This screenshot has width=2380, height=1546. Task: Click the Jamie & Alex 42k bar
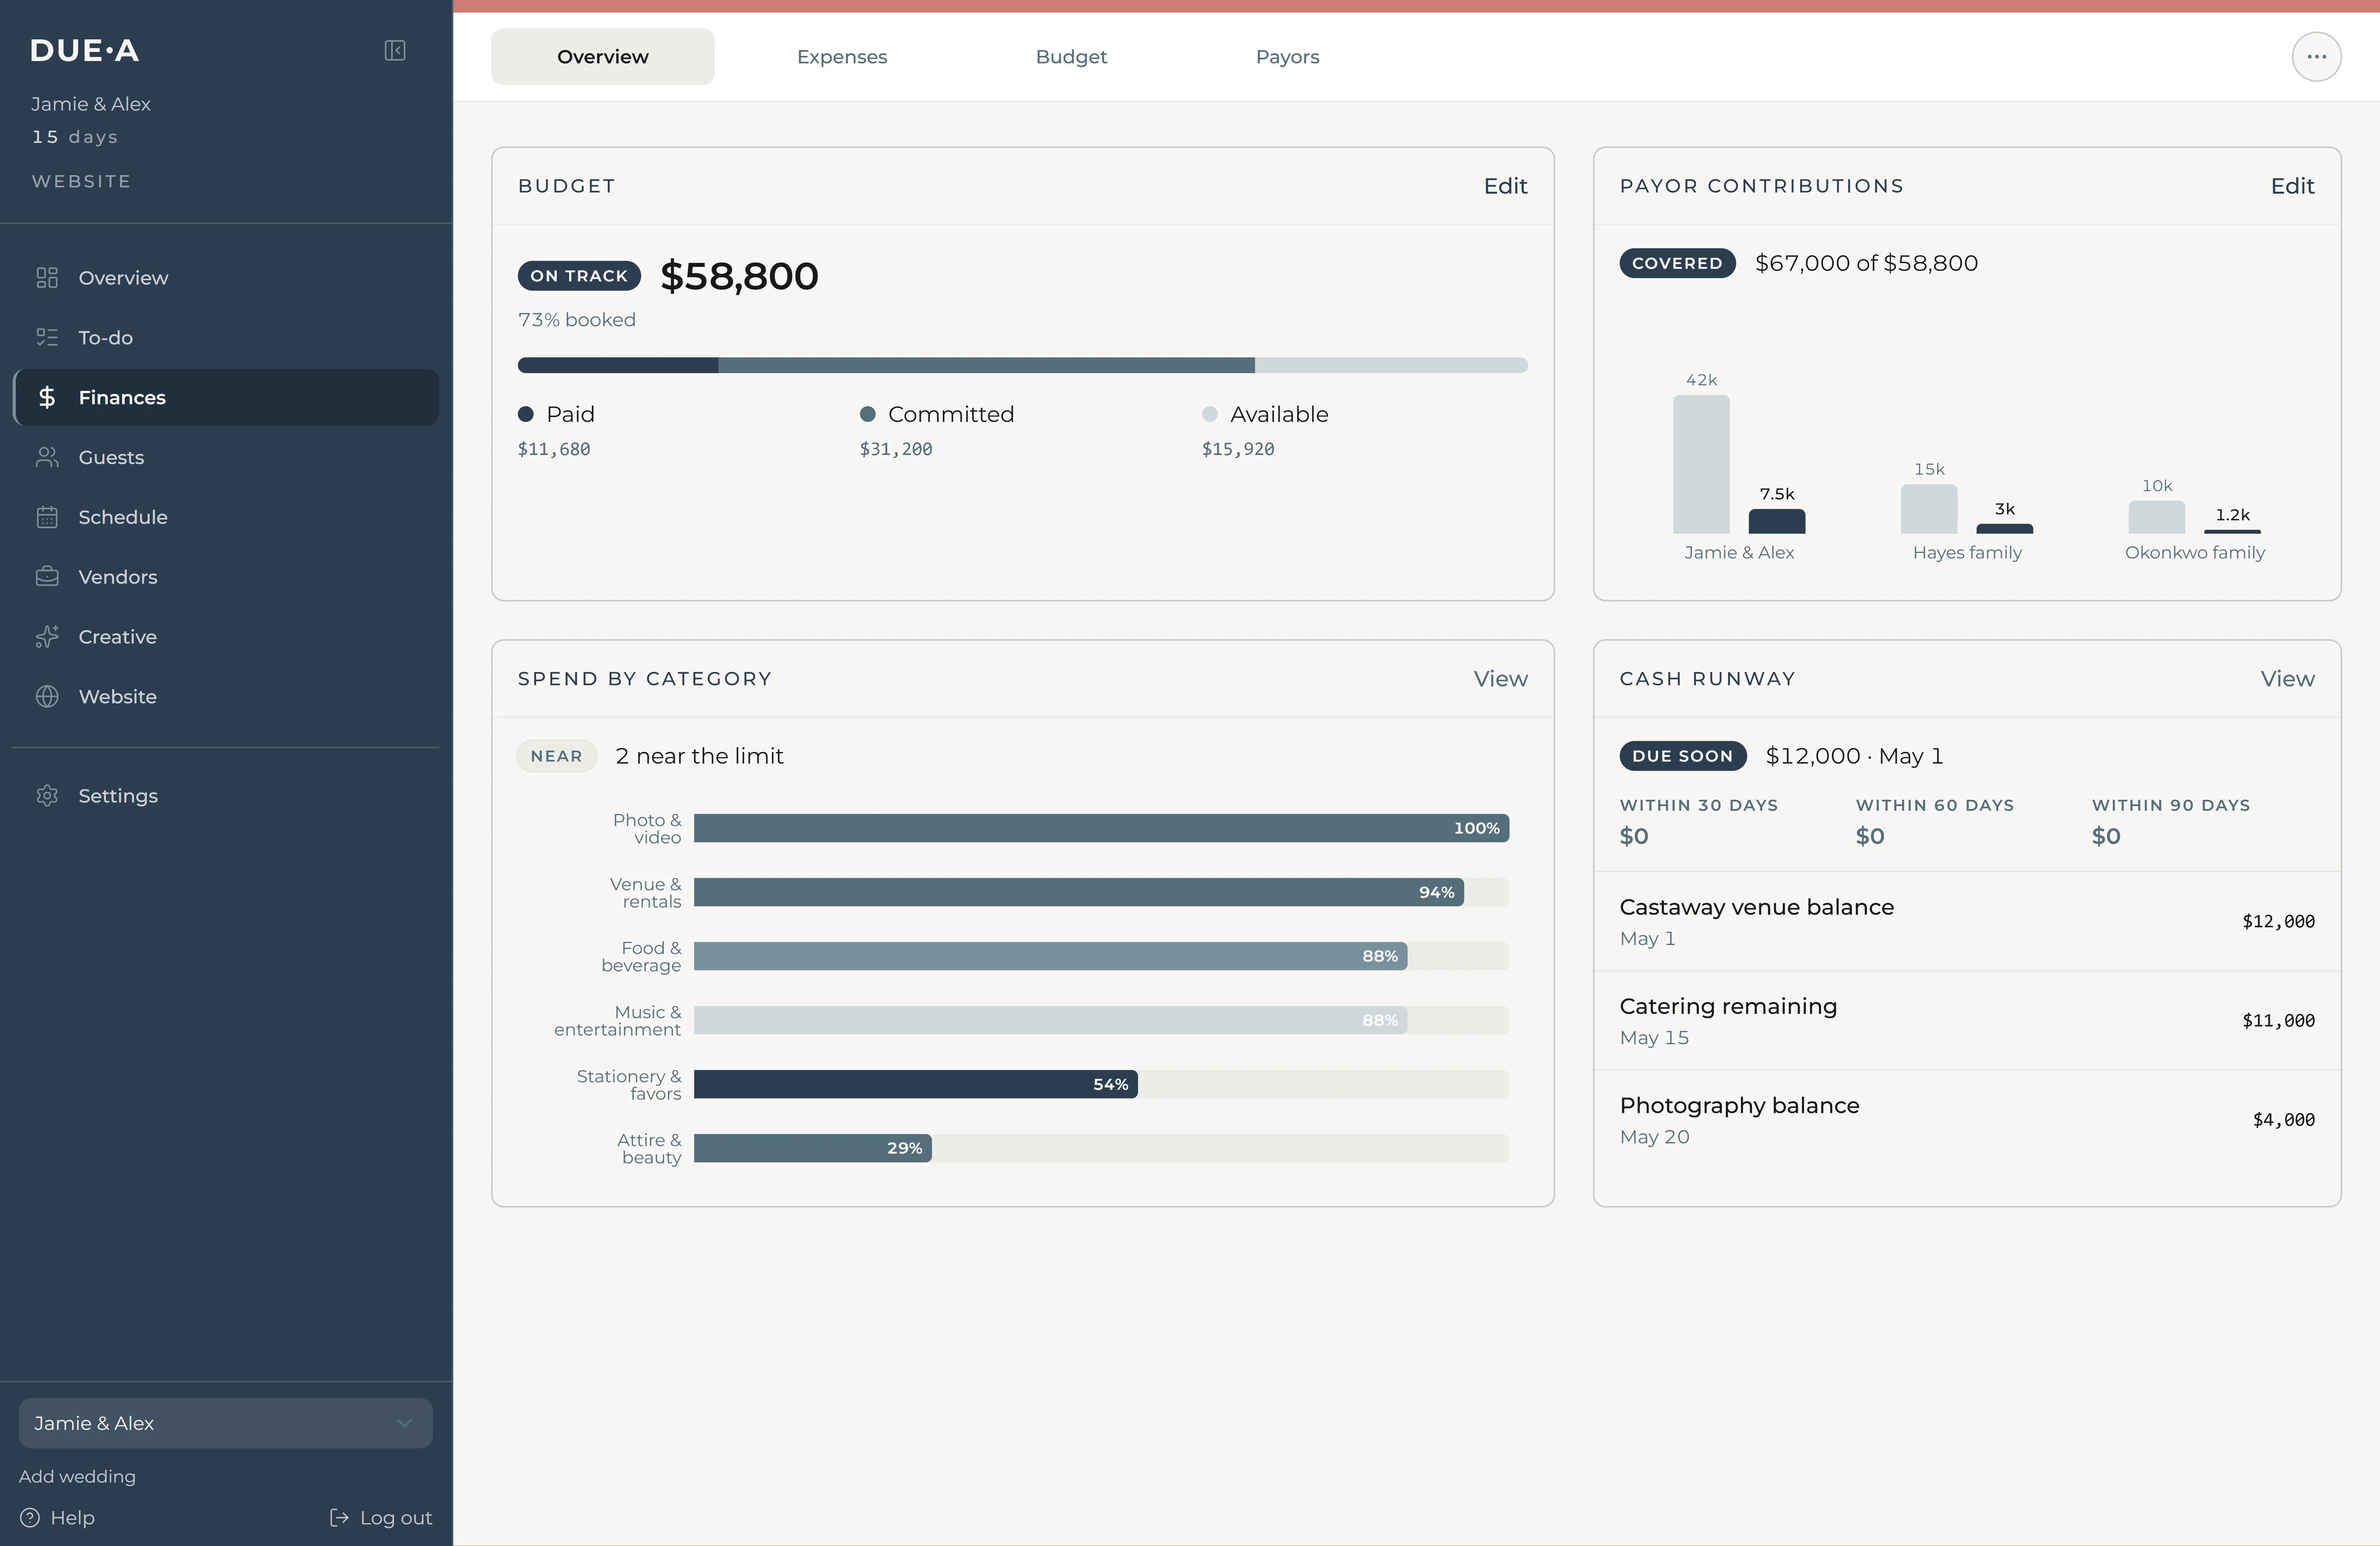(1701, 464)
